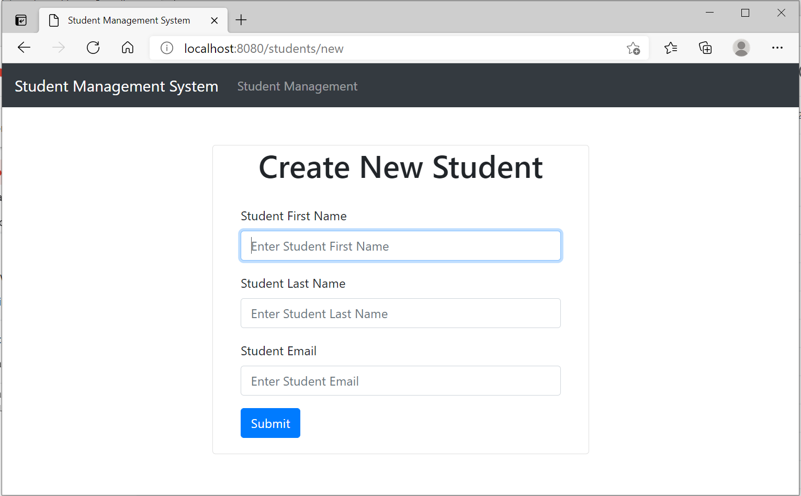The image size is (801, 496).
Task: Open the tab actions menu icon
Action: tap(21, 20)
